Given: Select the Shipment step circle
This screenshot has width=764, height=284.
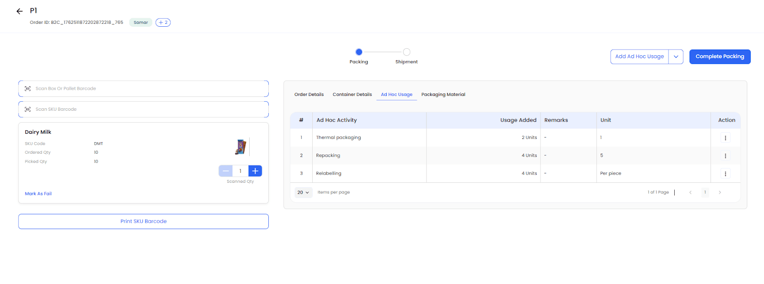Looking at the screenshot, I should click(406, 52).
